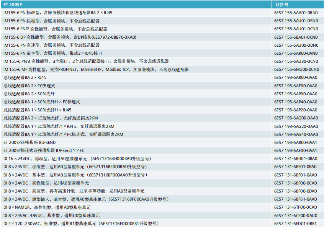Click 总线适配器 BA 2×FC快连式 description
The width and height of the screenshot is (324, 227).
coord(29,86)
